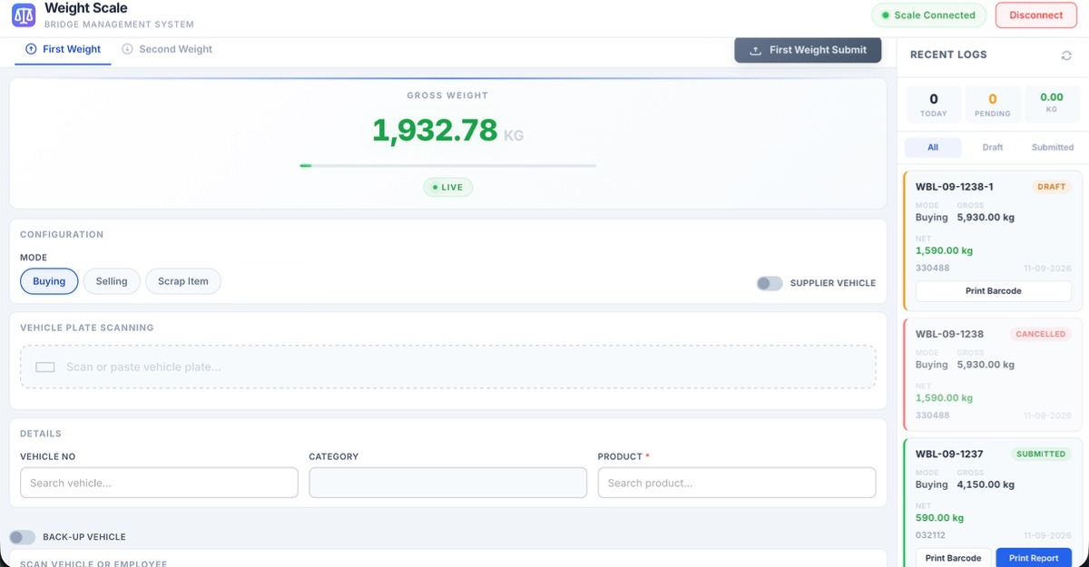The image size is (1089, 567).
Task: Click the Pending count stat card
Action: click(993, 105)
